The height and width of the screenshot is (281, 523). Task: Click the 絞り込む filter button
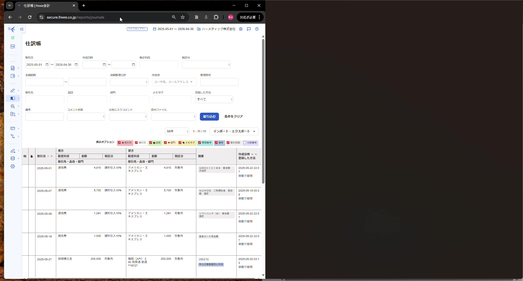click(x=209, y=116)
